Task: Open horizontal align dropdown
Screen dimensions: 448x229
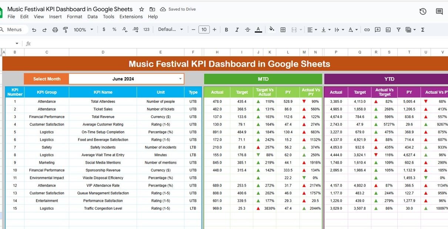Action: click(x=312, y=30)
